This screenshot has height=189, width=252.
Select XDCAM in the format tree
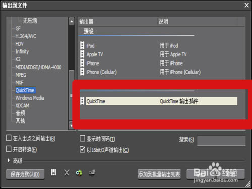(x=22, y=106)
